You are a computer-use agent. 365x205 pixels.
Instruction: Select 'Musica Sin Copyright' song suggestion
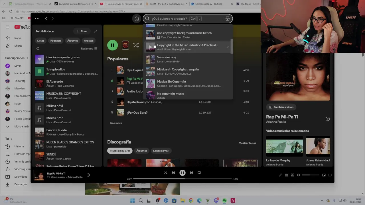187,83
